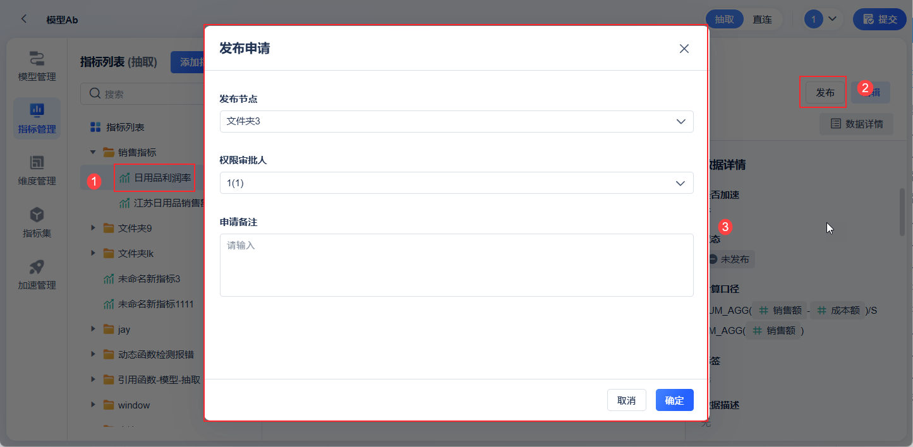Click the 申请备注 text area
The height and width of the screenshot is (447, 913).
click(456, 265)
